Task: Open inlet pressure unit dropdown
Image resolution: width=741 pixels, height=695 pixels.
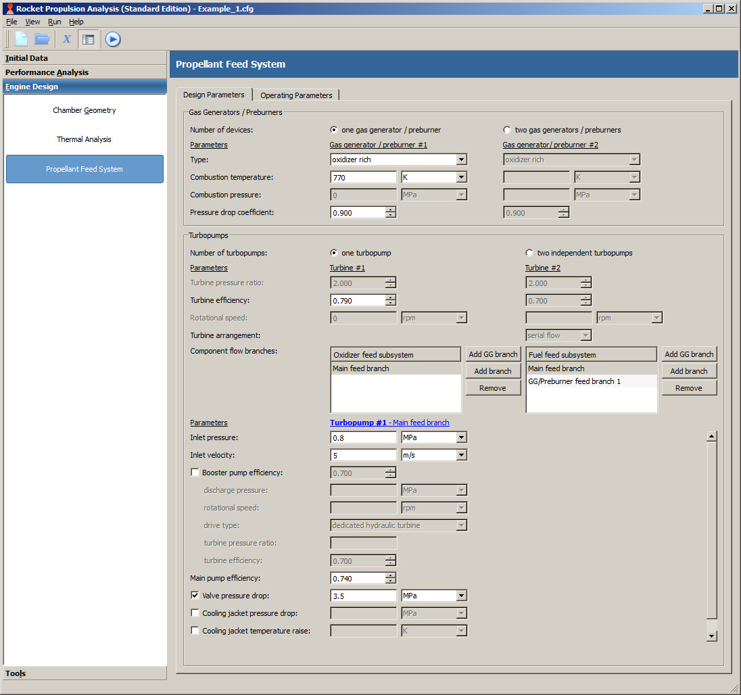Action: click(x=461, y=437)
